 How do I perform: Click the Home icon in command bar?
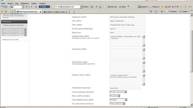[x=151, y=11]
